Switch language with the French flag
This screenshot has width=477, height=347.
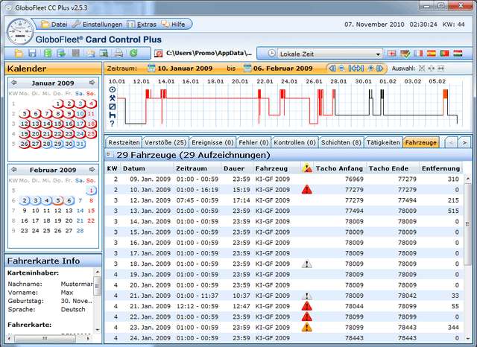coord(418,54)
